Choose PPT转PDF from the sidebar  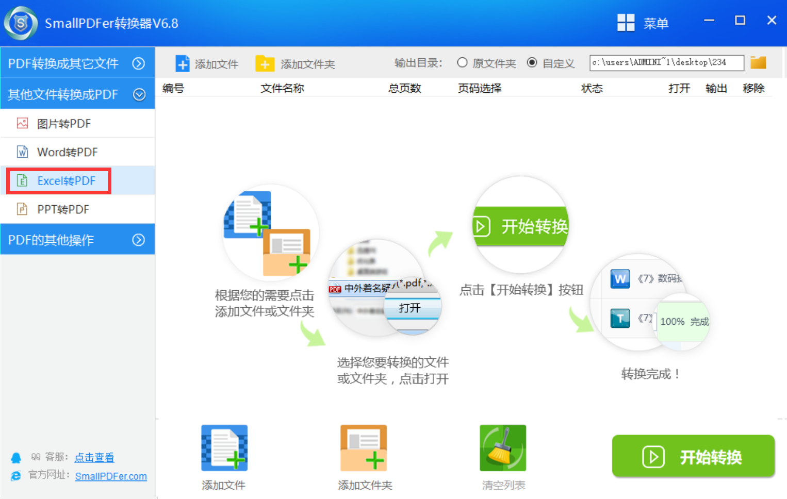(x=77, y=209)
